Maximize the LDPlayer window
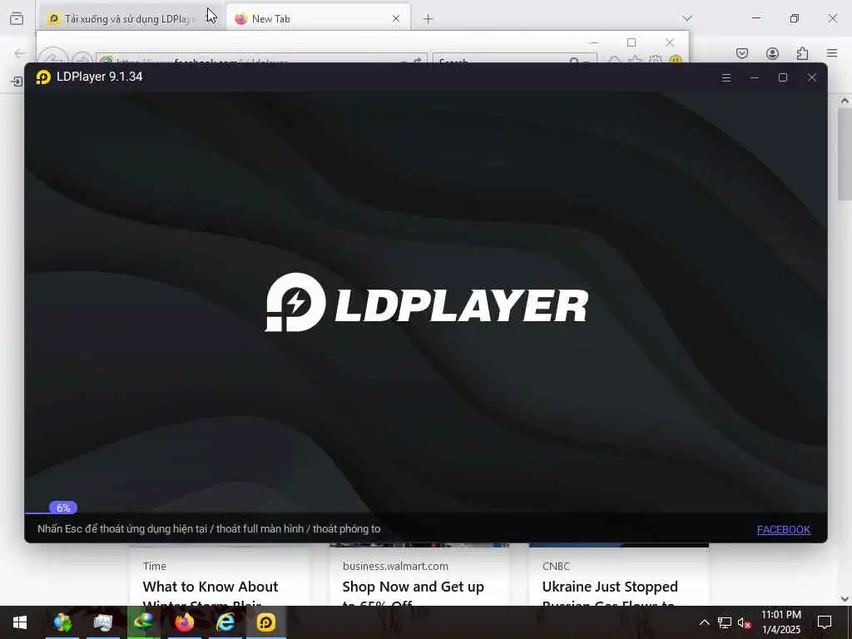Viewport: 852px width, 639px height. [782, 77]
